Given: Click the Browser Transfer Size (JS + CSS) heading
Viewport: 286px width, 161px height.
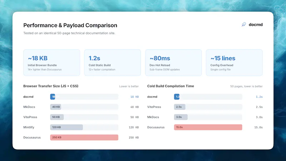Looking at the screenshot, I should pos(51,86).
